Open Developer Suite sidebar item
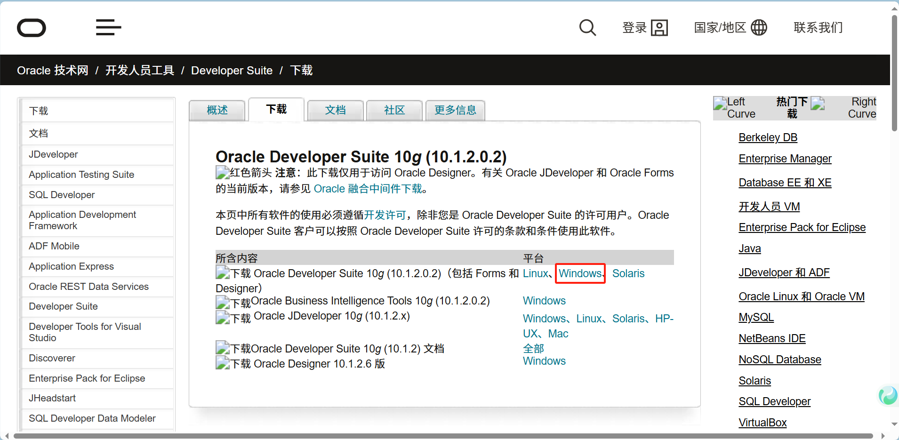Screen dimensions: 899x440 pyautogui.click(x=97, y=306)
